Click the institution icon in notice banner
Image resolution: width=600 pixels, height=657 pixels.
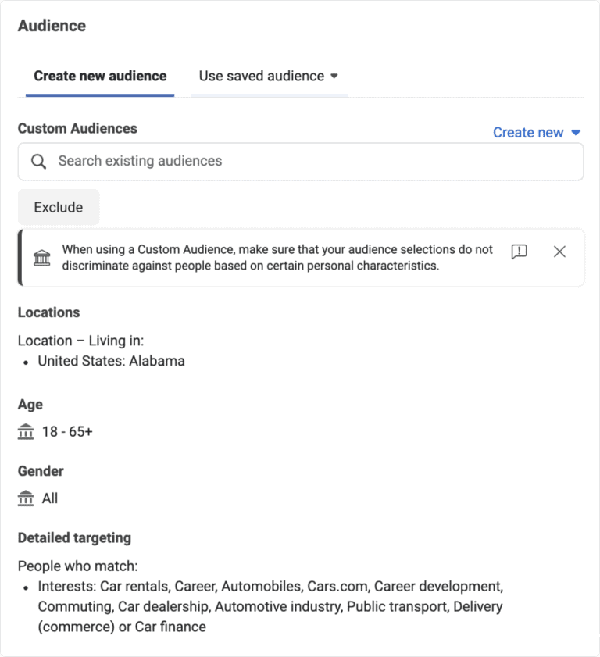[x=42, y=258]
